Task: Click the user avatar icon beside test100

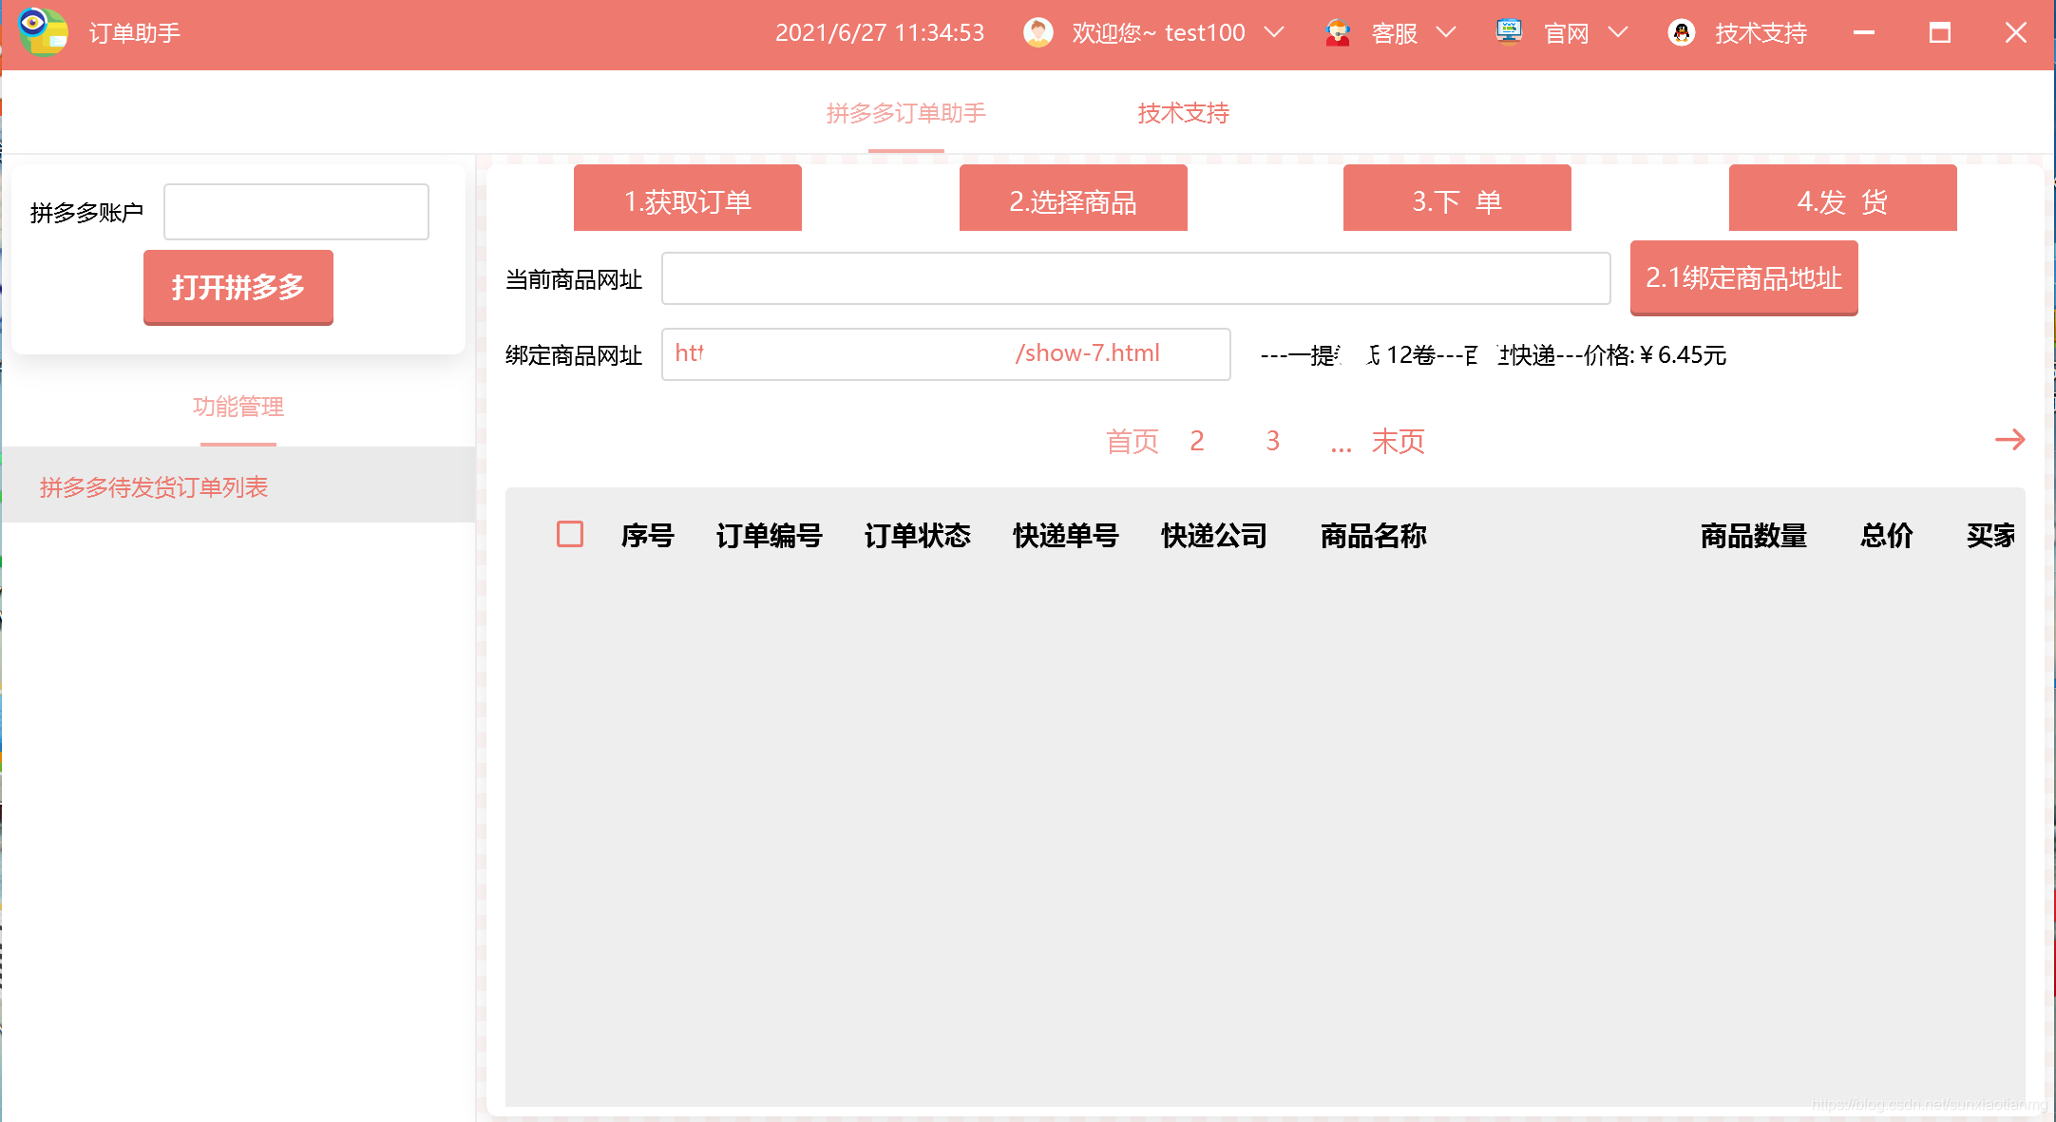Action: [x=1038, y=32]
